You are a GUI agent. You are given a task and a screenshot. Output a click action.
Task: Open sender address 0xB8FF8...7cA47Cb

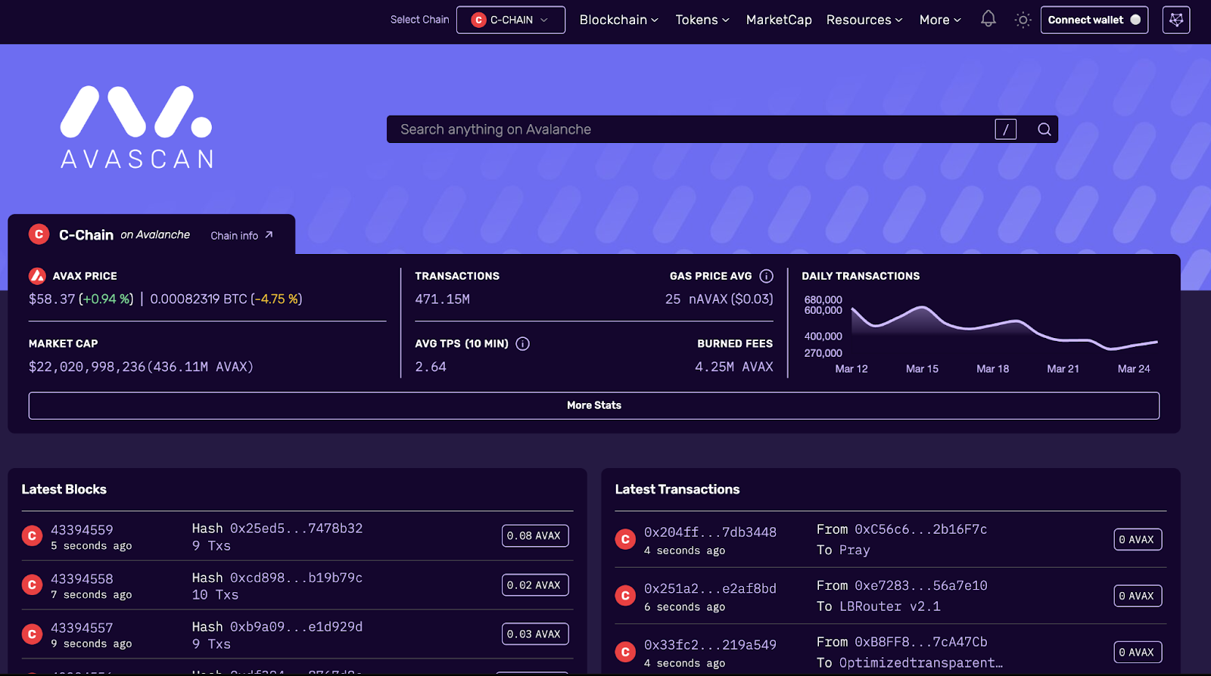coord(920,642)
